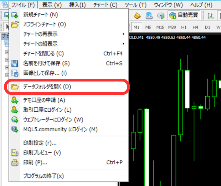Viewport: 221px width, 186px height.
Task: Click the New Chart (新規チャート) icon
Action: tap(15, 15)
